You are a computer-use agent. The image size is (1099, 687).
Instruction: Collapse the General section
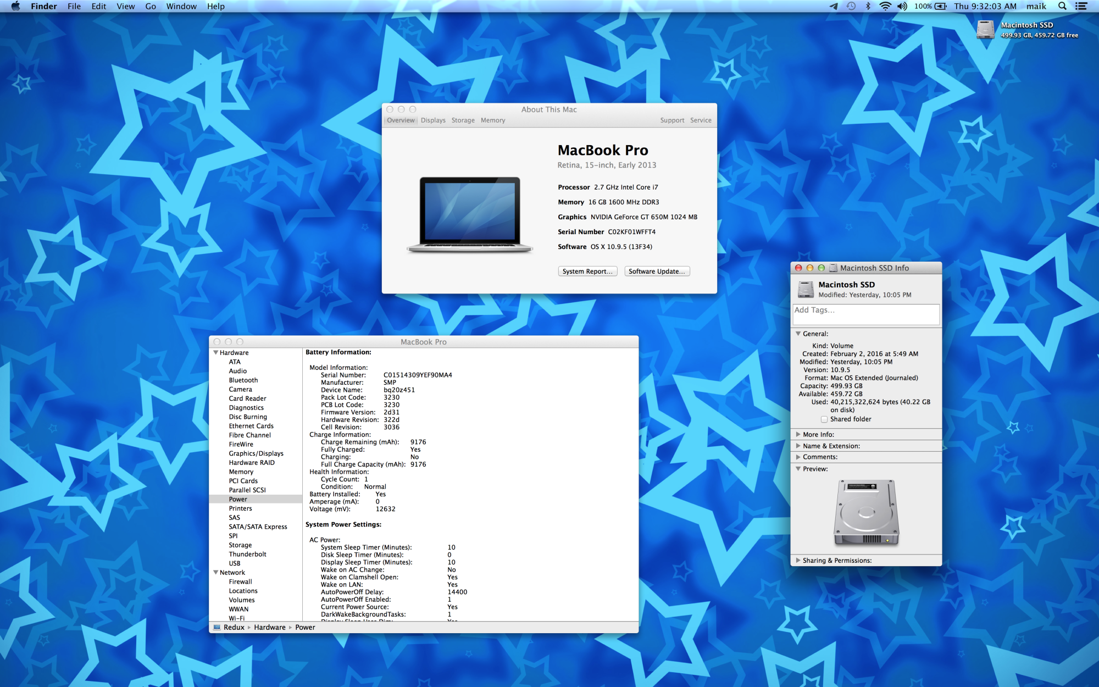[x=798, y=334]
